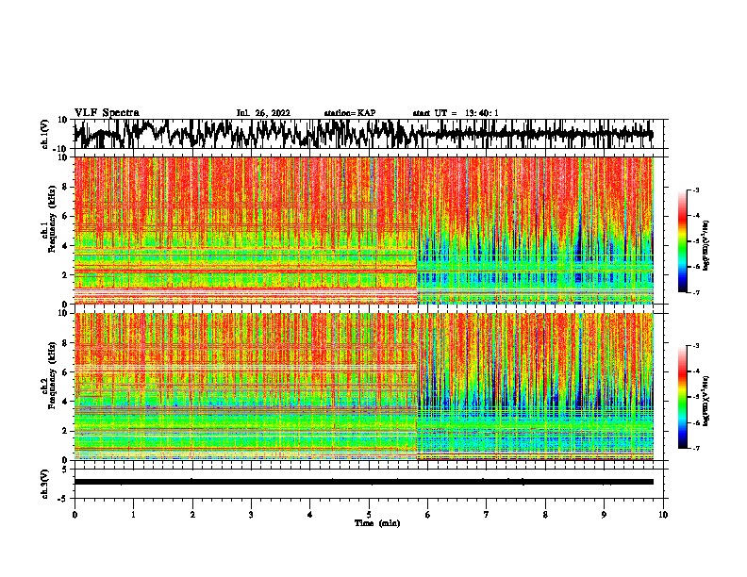This screenshot has height=577, width=747.
Task: Select the "Time (min)" axis label
Action: click(377, 523)
